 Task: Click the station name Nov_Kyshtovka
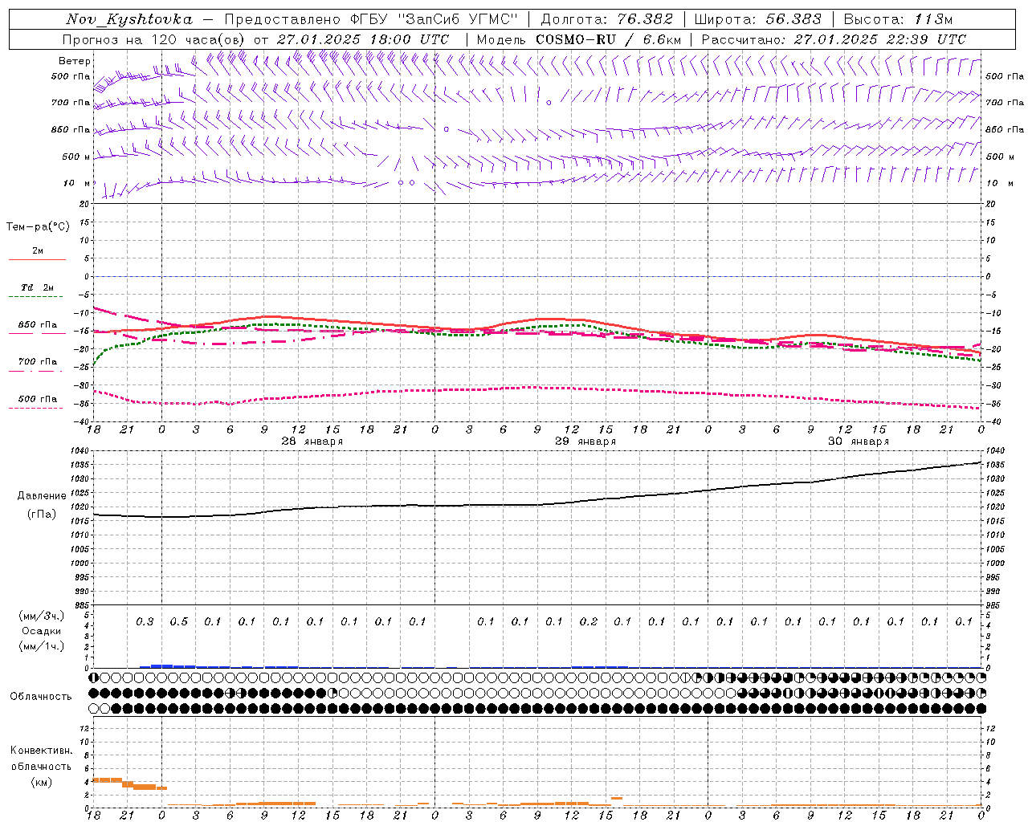point(129,19)
